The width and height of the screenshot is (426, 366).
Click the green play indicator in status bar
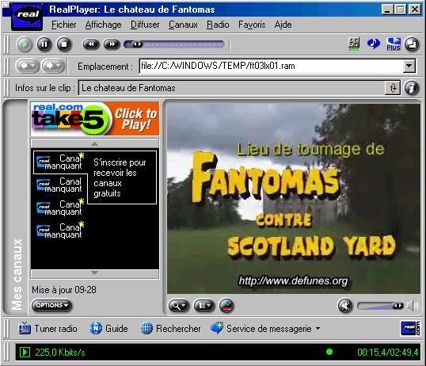[25, 352]
